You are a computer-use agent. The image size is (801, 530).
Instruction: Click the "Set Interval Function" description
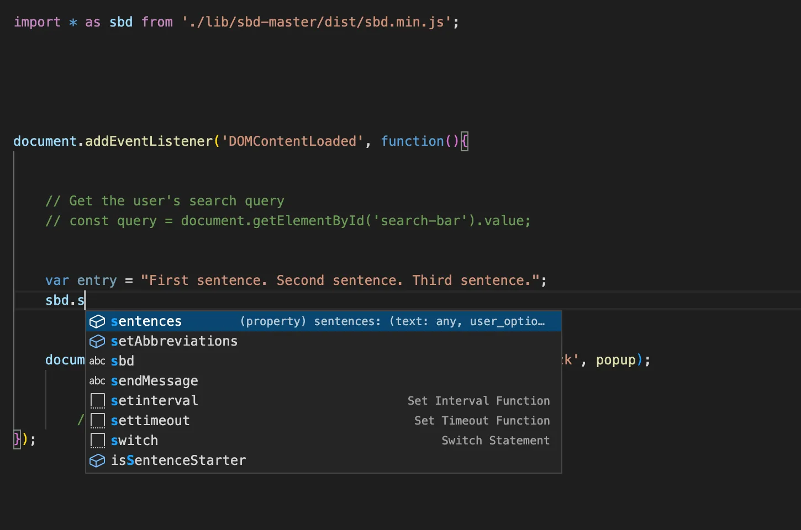pyautogui.click(x=478, y=401)
